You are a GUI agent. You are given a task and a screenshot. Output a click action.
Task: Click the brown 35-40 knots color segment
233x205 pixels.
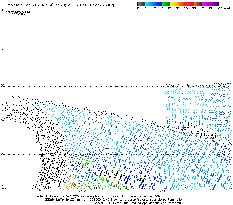click(x=198, y=4)
